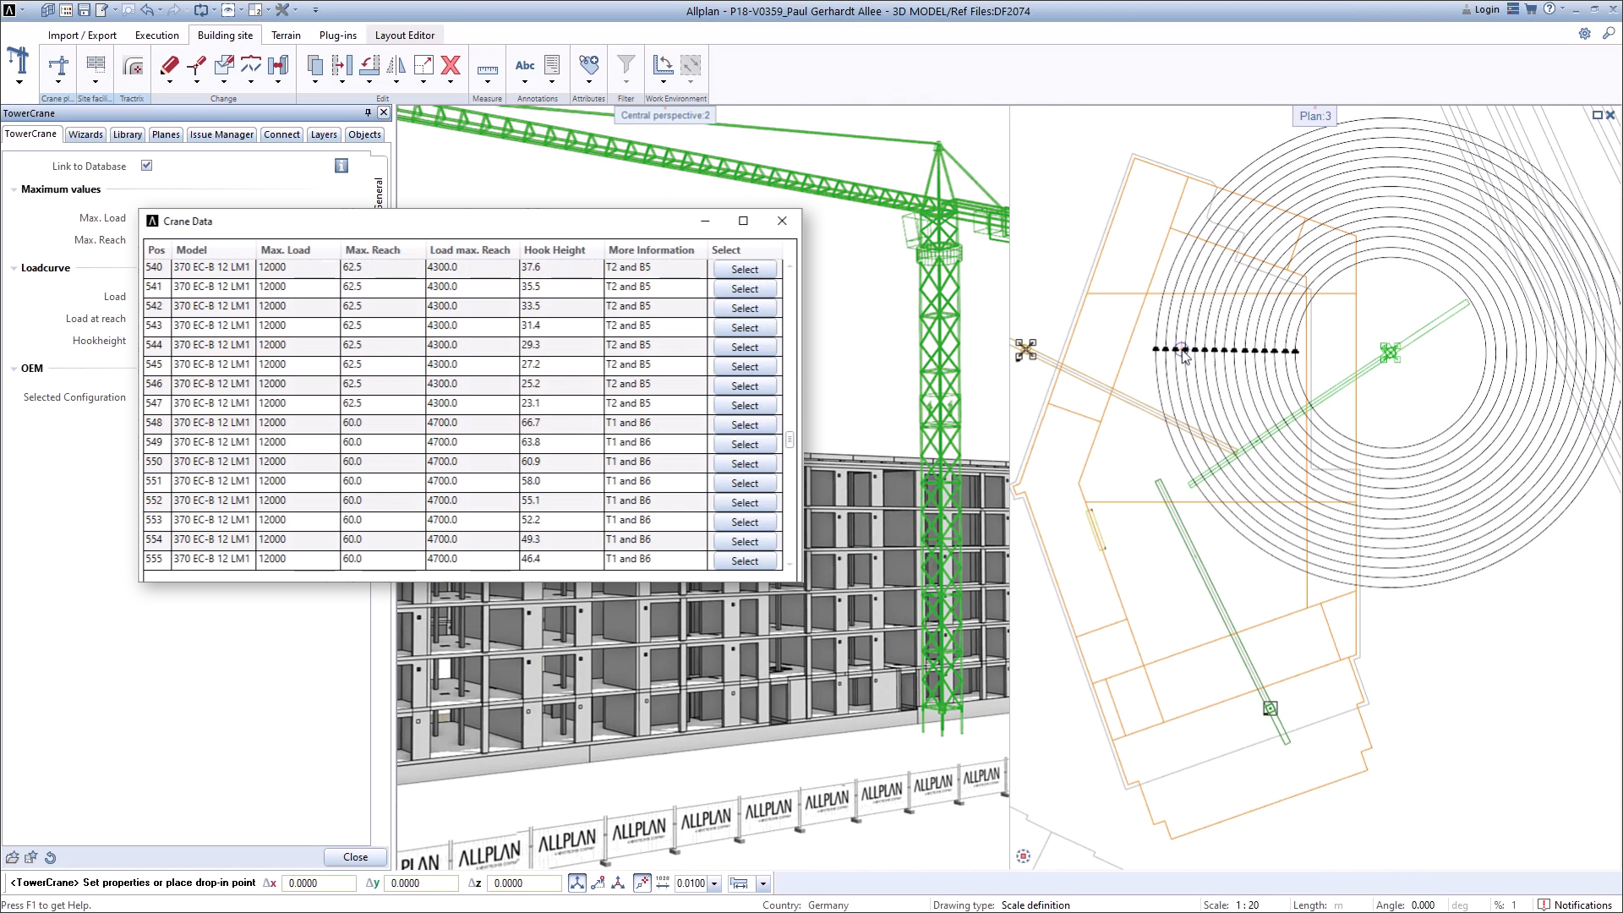
Task: Click the track line length icon beside 0.0100
Action: point(663,883)
